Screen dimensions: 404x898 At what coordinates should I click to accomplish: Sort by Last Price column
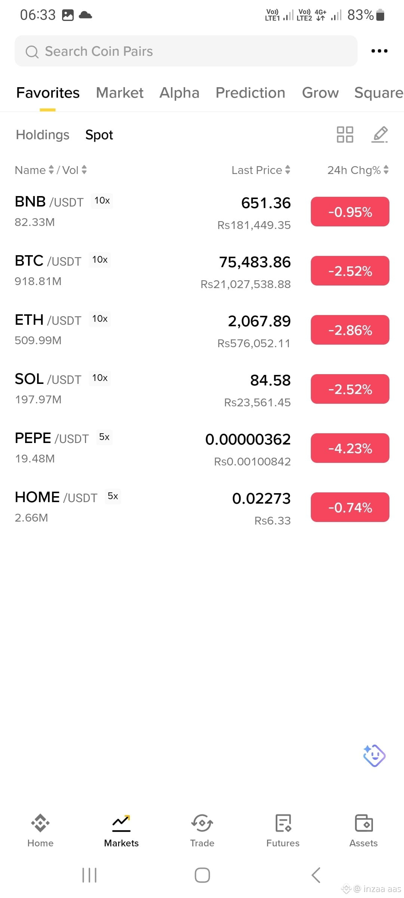(261, 170)
